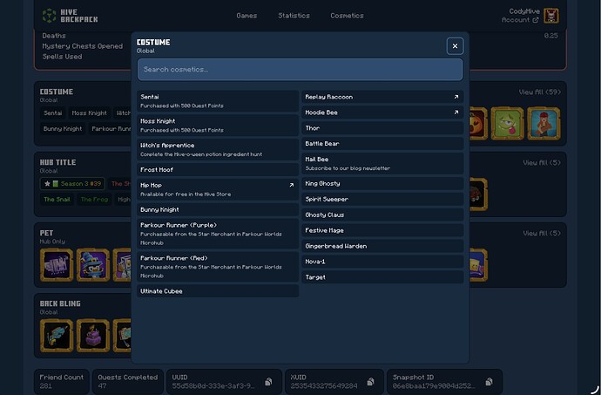Click the Spells Used row
The image size is (601, 395).
62,57
